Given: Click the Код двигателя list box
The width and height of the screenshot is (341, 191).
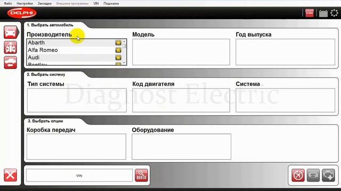Looking at the screenshot, I should click(x=181, y=100).
